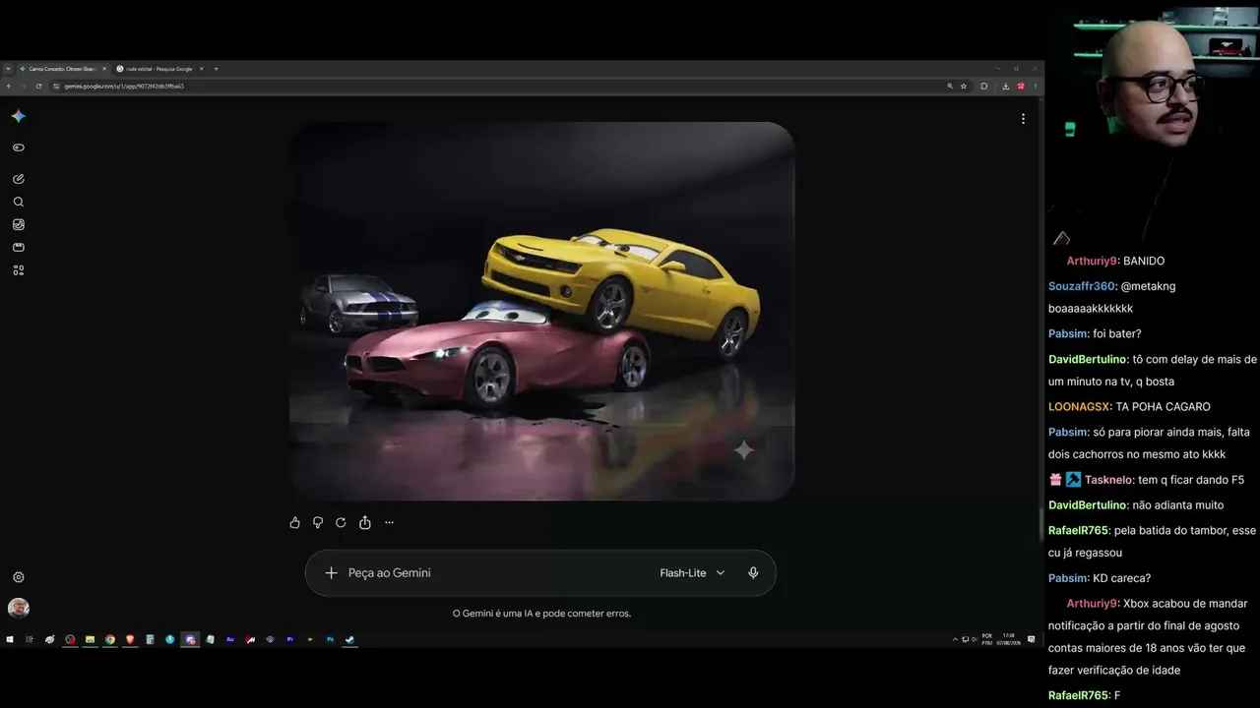Regenerate the Gemini image response

[x=341, y=523]
